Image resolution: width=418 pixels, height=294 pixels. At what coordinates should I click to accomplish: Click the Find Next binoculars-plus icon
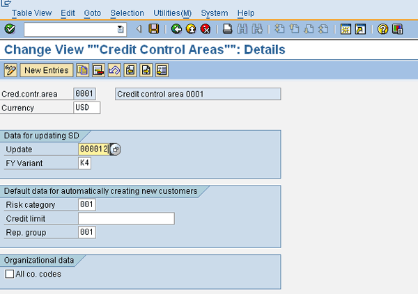click(x=257, y=28)
